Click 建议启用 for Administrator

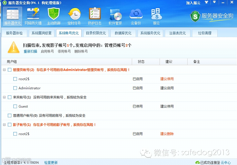(x=167, y=88)
